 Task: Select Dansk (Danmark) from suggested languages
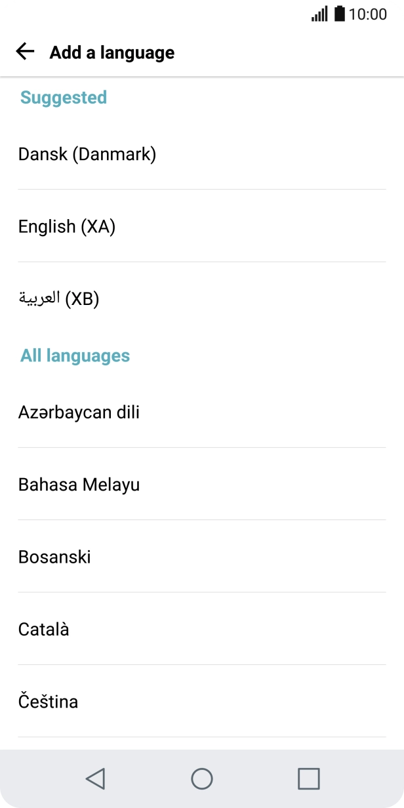(87, 154)
